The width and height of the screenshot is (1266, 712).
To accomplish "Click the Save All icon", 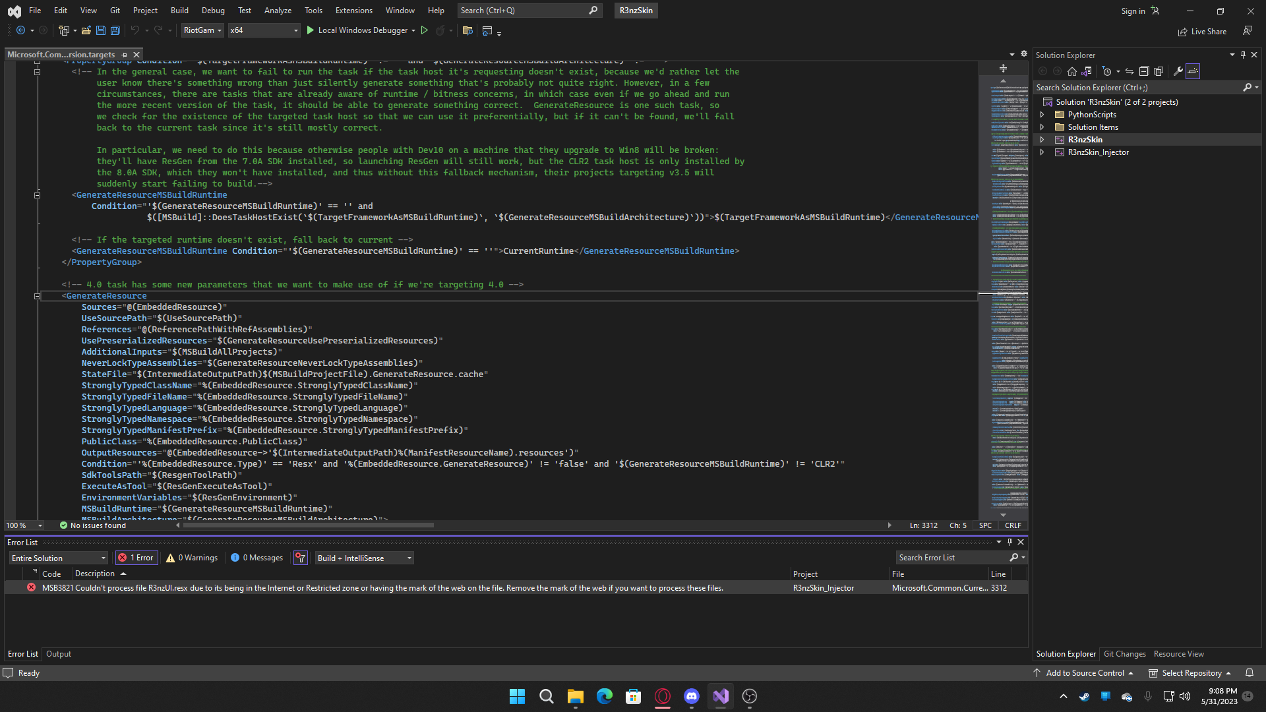I will click(115, 30).
